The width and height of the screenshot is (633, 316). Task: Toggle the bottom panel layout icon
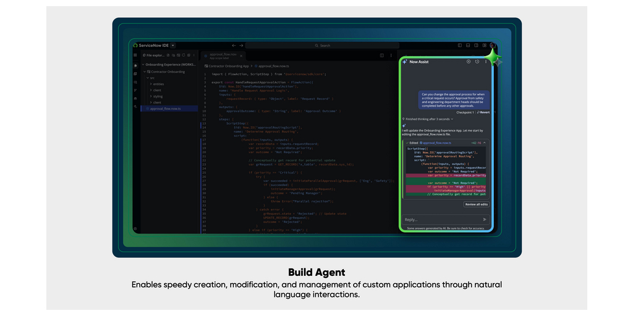pos(468,46)
